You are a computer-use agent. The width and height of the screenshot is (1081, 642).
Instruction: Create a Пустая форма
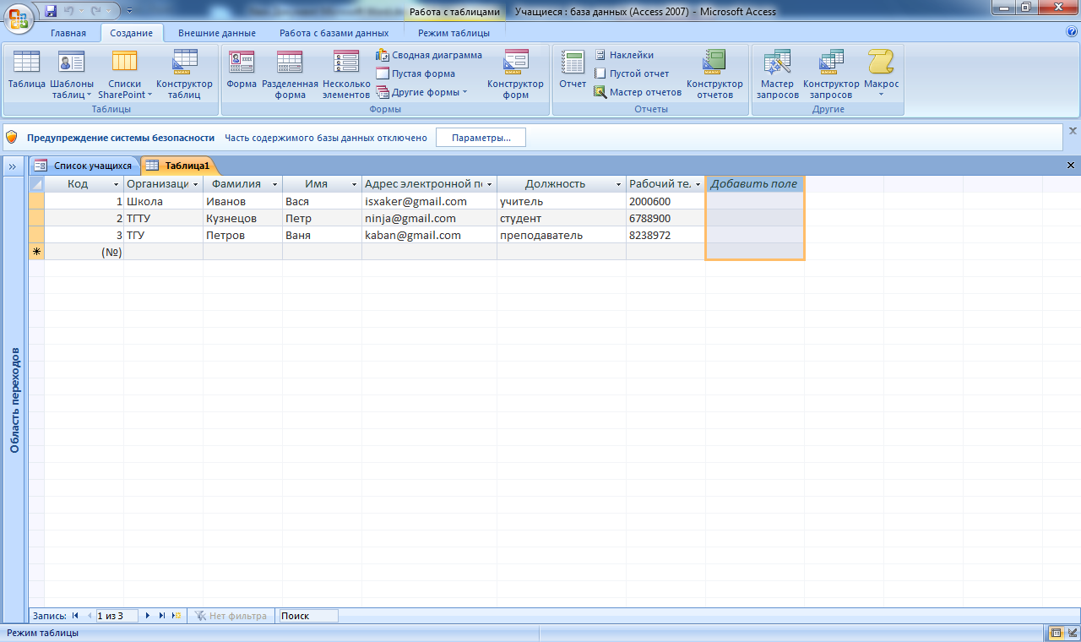416,73
